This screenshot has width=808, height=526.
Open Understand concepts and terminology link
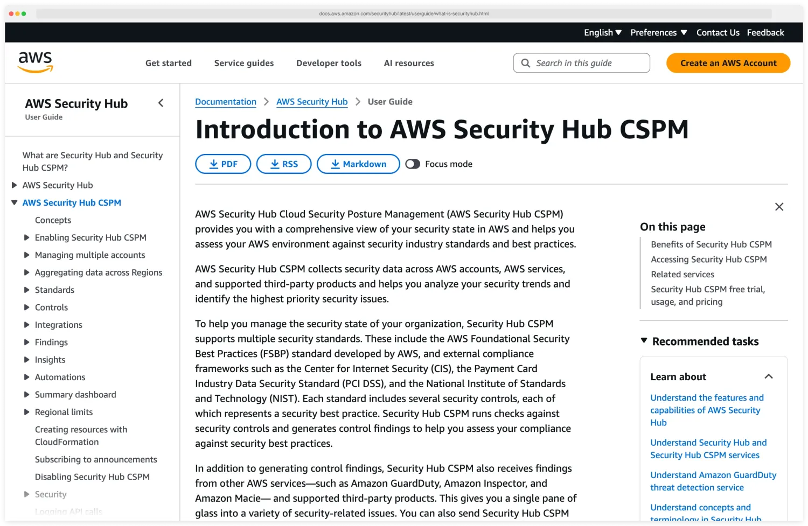pyautogui.click(x=706, y=513)
